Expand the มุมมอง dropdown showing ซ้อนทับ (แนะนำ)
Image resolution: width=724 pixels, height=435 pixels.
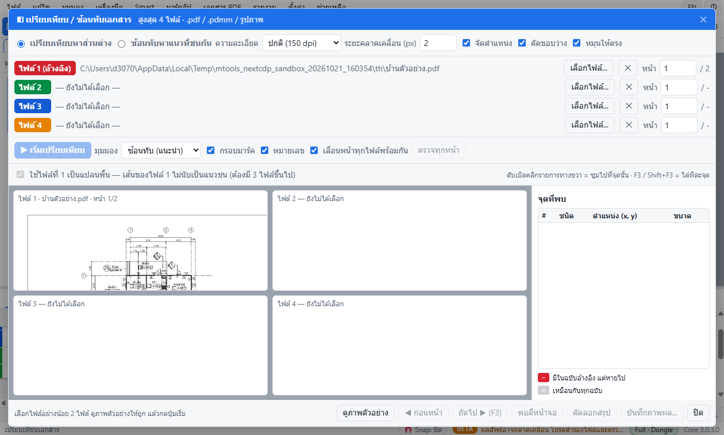(161, 151)
